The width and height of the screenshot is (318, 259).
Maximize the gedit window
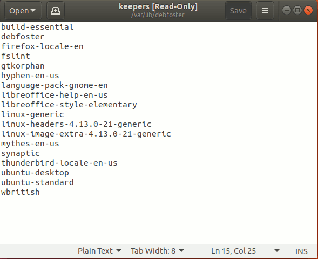297,10
